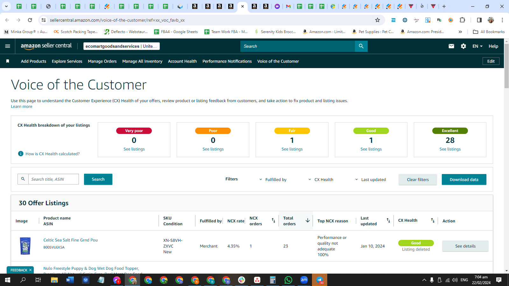Expand the Fulfilled by filter dropdown
Image resolution: width=509 pixels, height=286 pixels.
(x=273, y=179)
